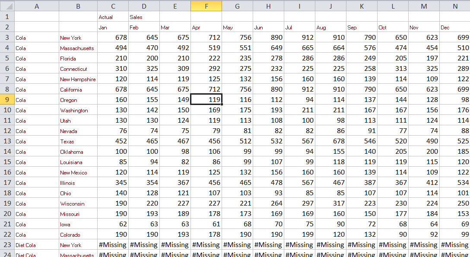This screenshot has width=470, height=257.
Task: Select column A header
Action: point(37,6)
